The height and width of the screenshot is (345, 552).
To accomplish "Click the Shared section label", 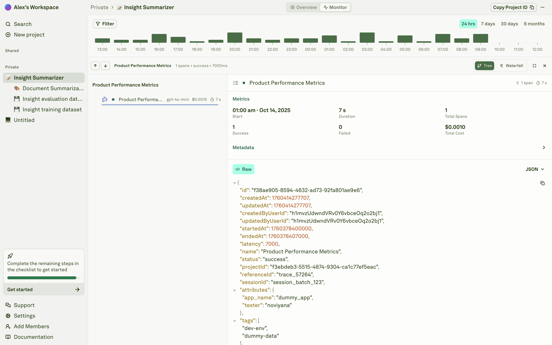I will (x=12, y=51).
